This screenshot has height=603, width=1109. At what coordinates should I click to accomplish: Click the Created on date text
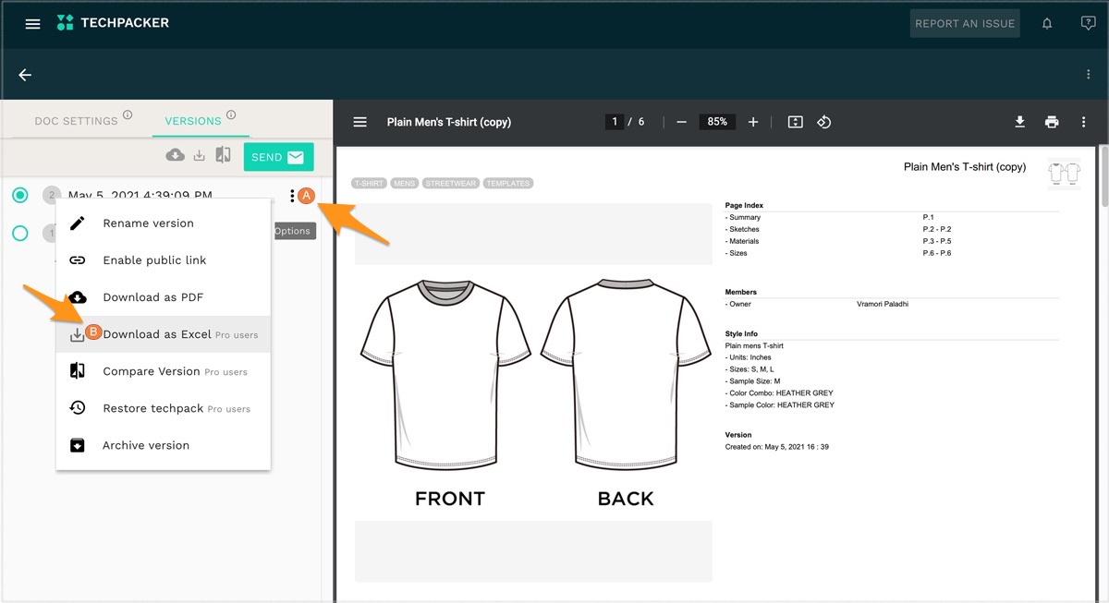pyautogui.click(x=776, y=447)
